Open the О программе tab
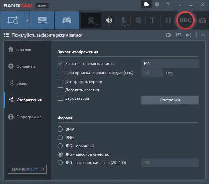 coord(27,117)
